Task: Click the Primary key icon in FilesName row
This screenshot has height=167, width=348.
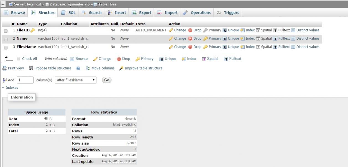Action: pos(205,47)
